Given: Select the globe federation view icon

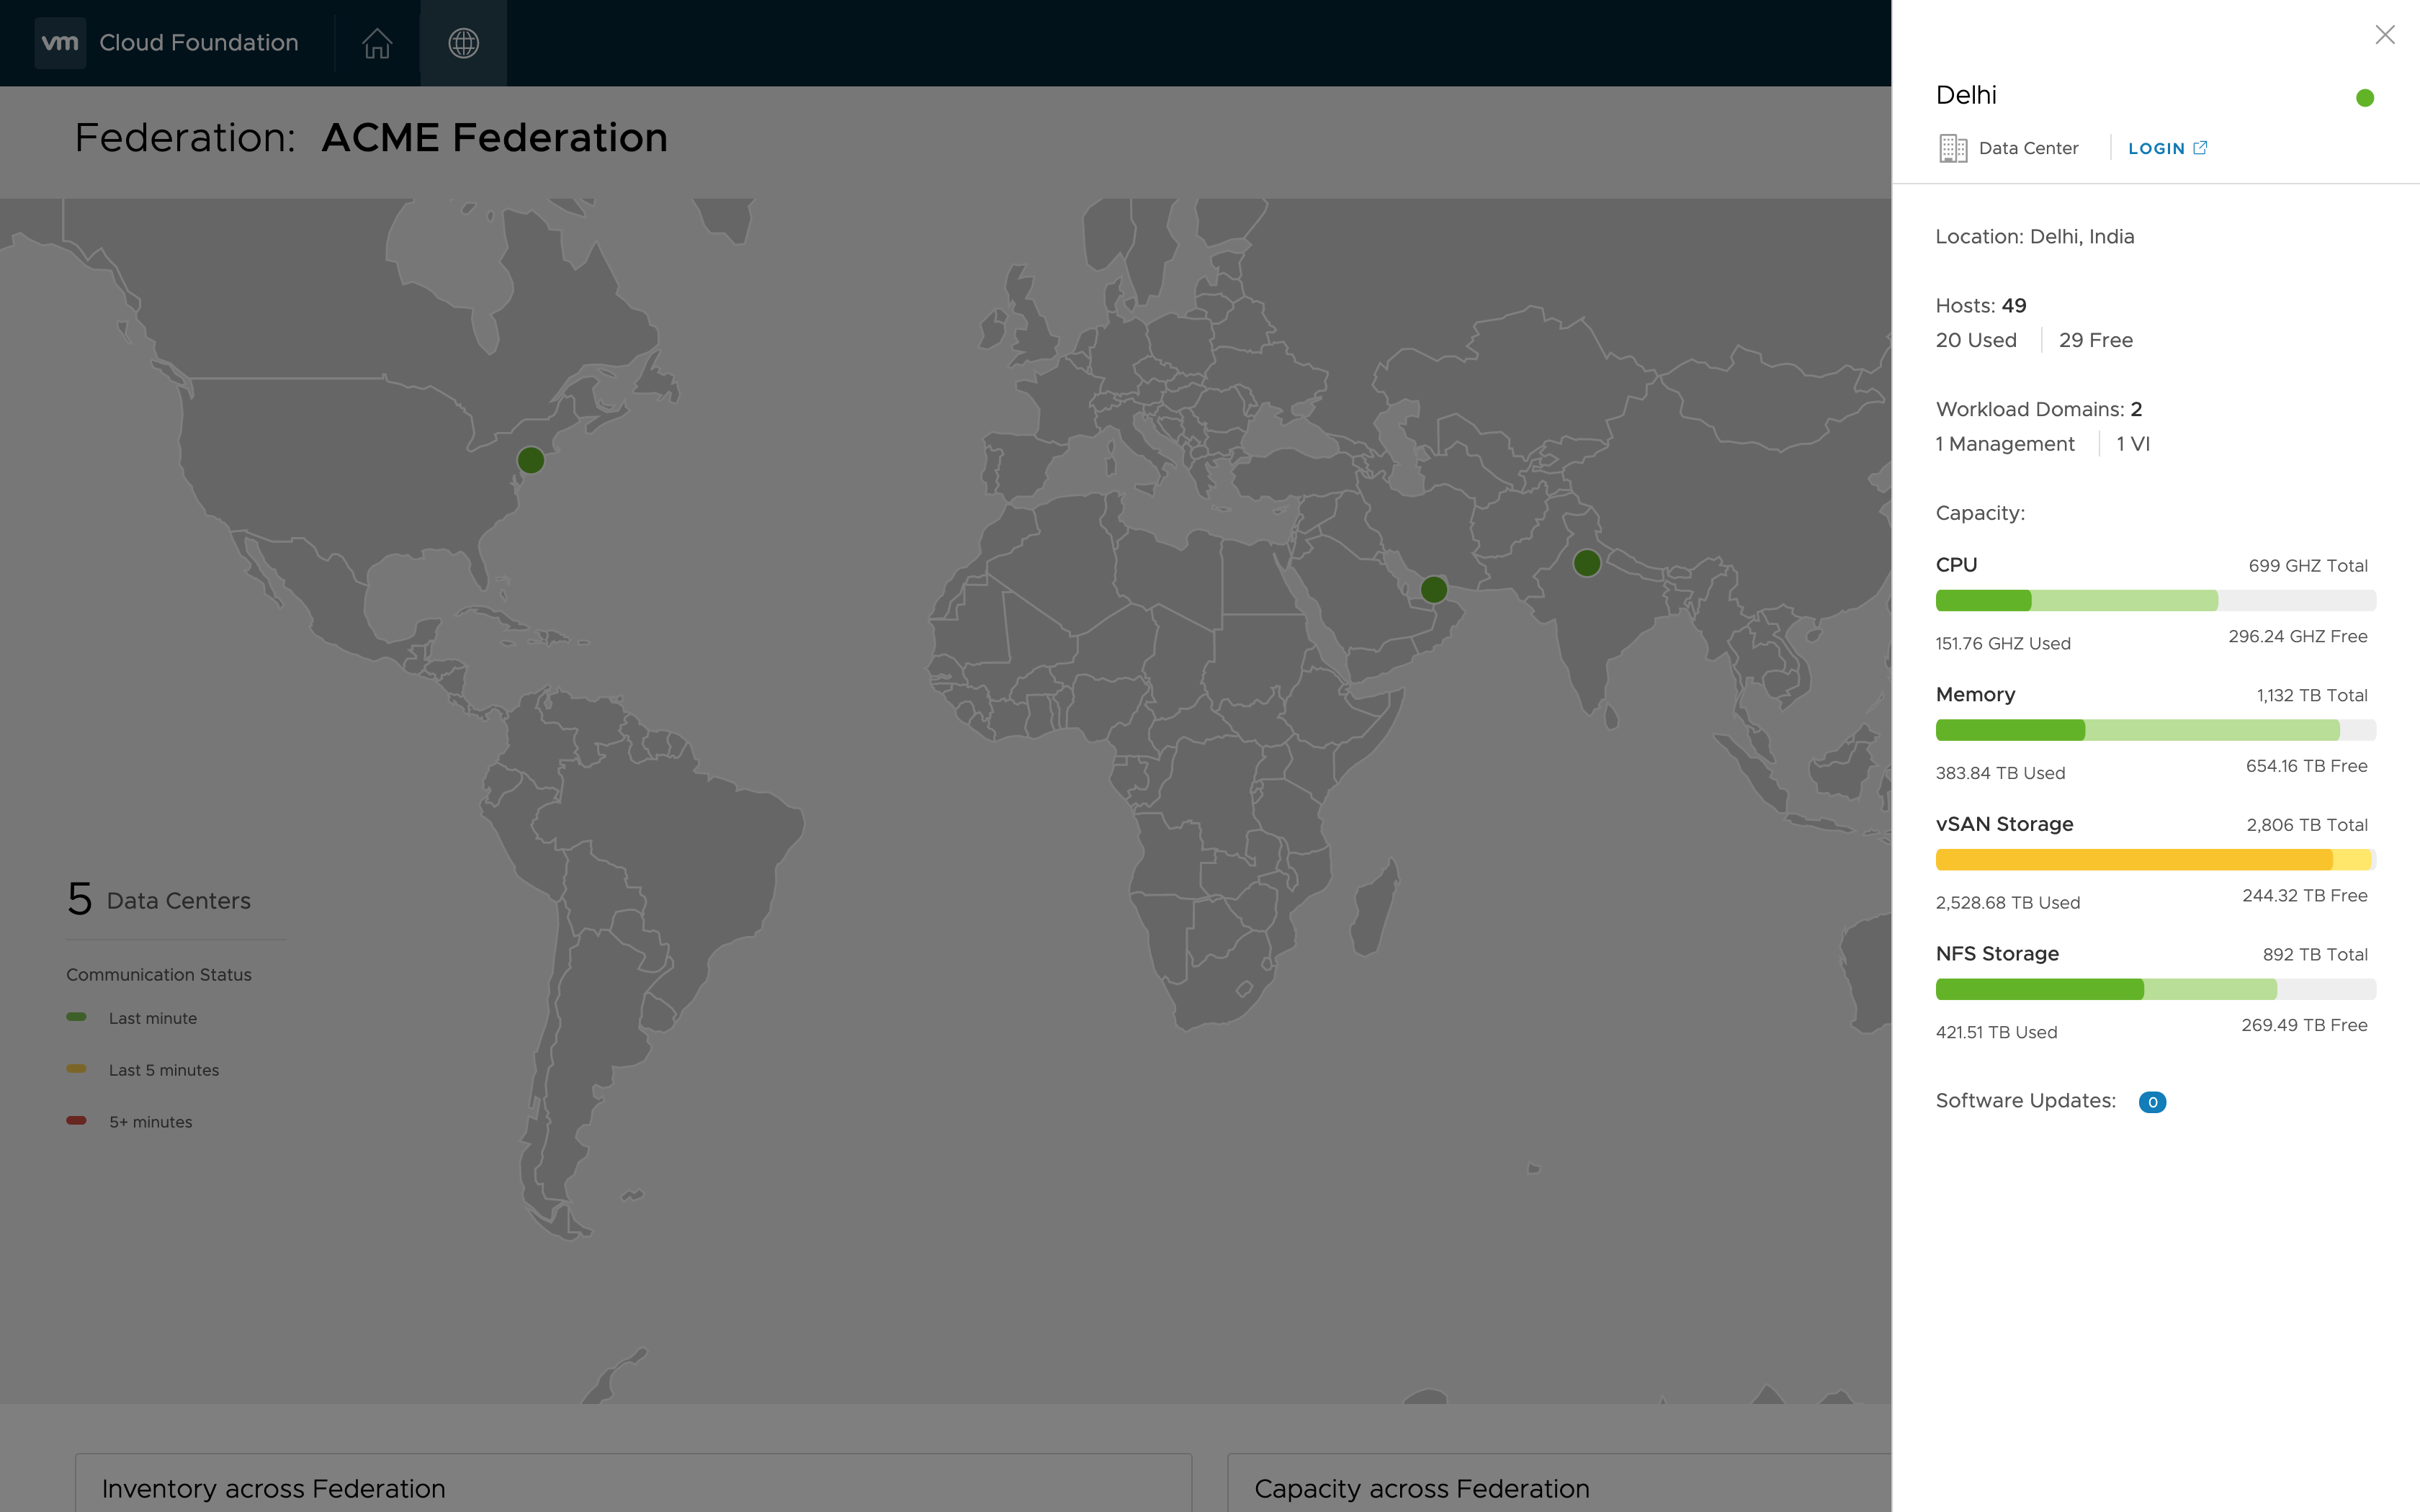Looking at the screenshot, I should coord(463,43).
